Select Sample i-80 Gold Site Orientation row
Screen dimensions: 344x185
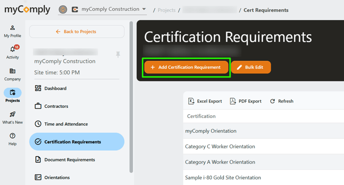pyautogui.click(x=263, y=177)
